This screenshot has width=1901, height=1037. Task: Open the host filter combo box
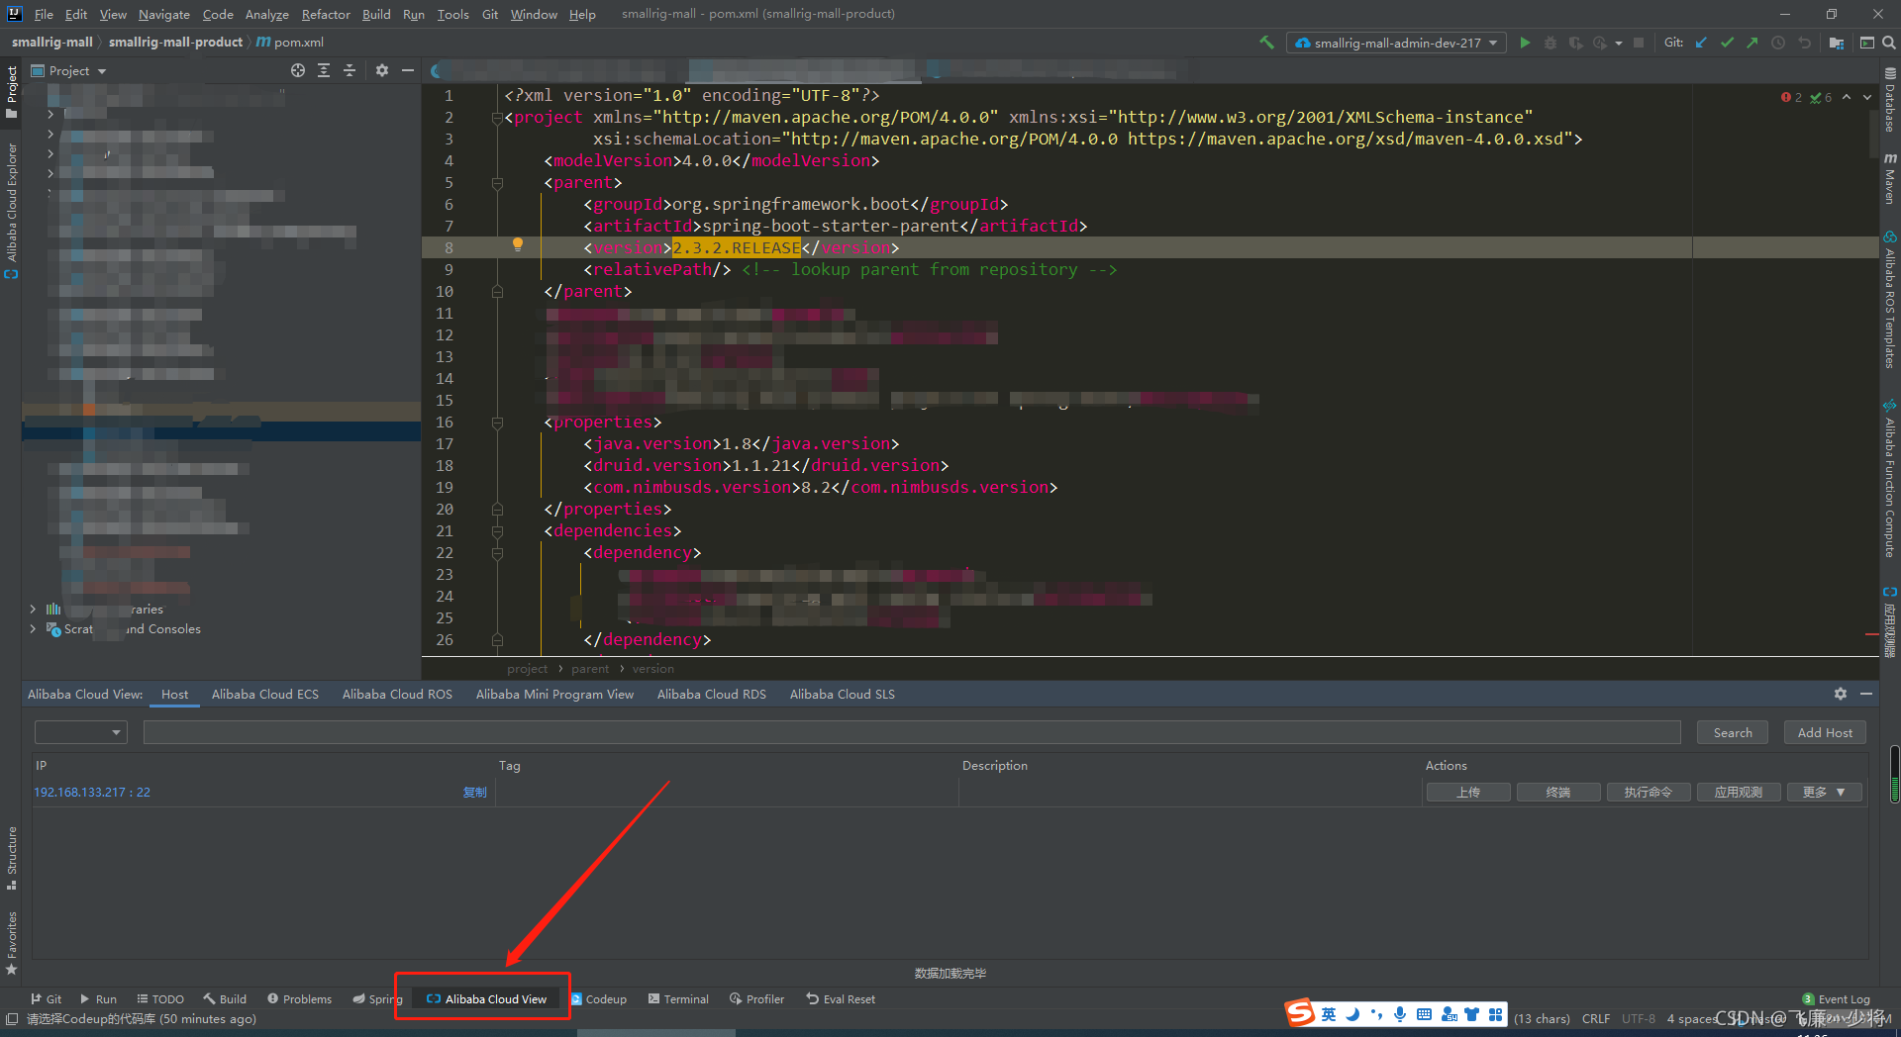[x=81, y=732]
